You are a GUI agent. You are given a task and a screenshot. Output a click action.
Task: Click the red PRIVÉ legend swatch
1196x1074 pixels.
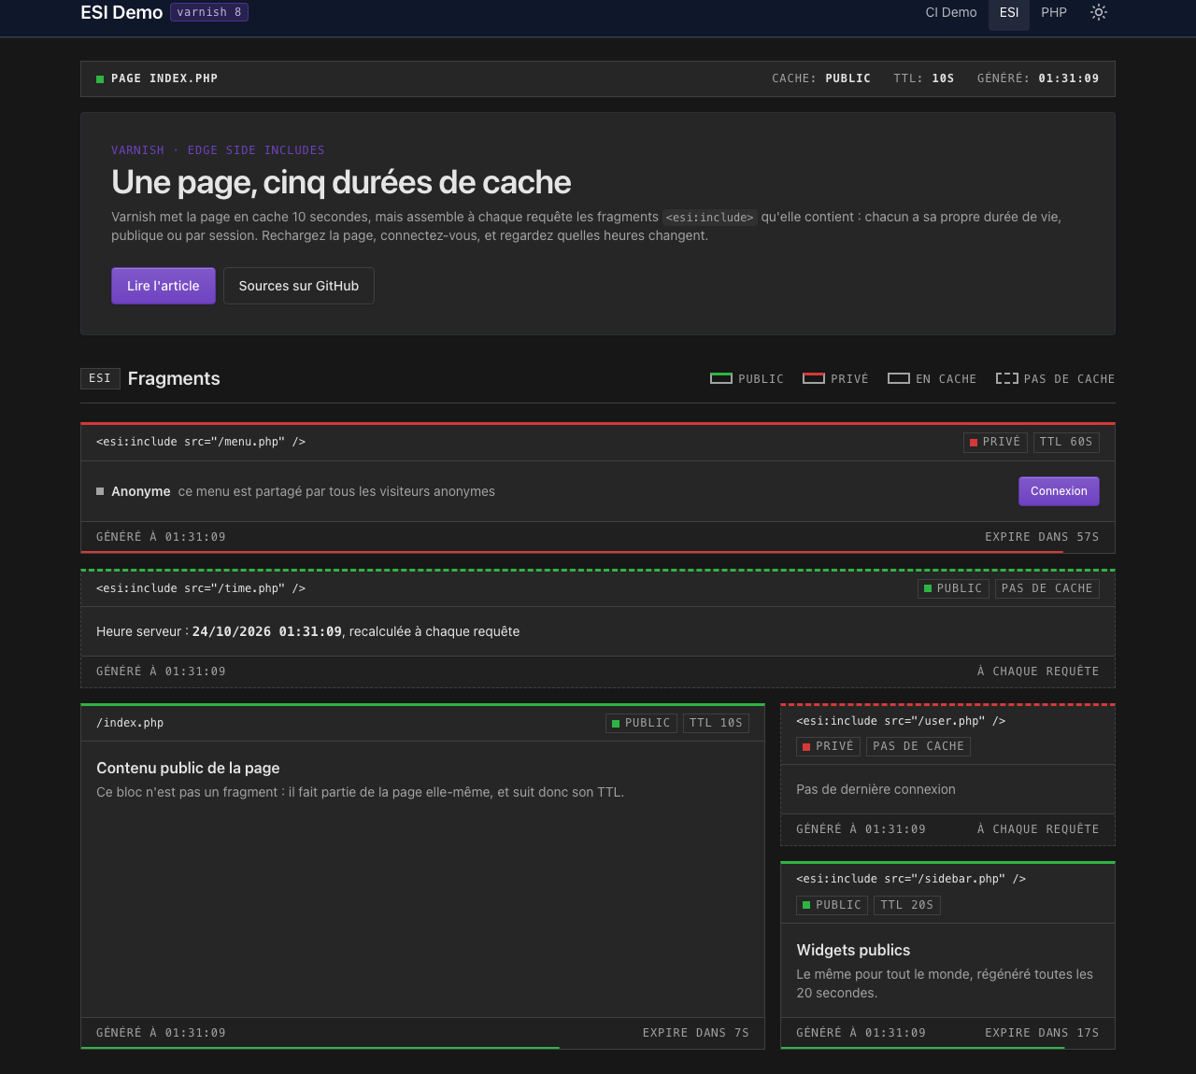point(814,378)
